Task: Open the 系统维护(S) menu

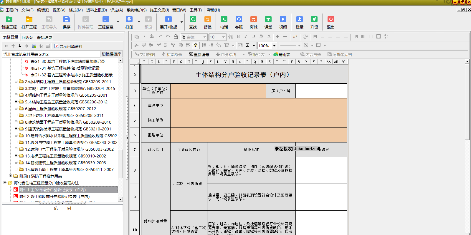Action: [x=136, y=10]
